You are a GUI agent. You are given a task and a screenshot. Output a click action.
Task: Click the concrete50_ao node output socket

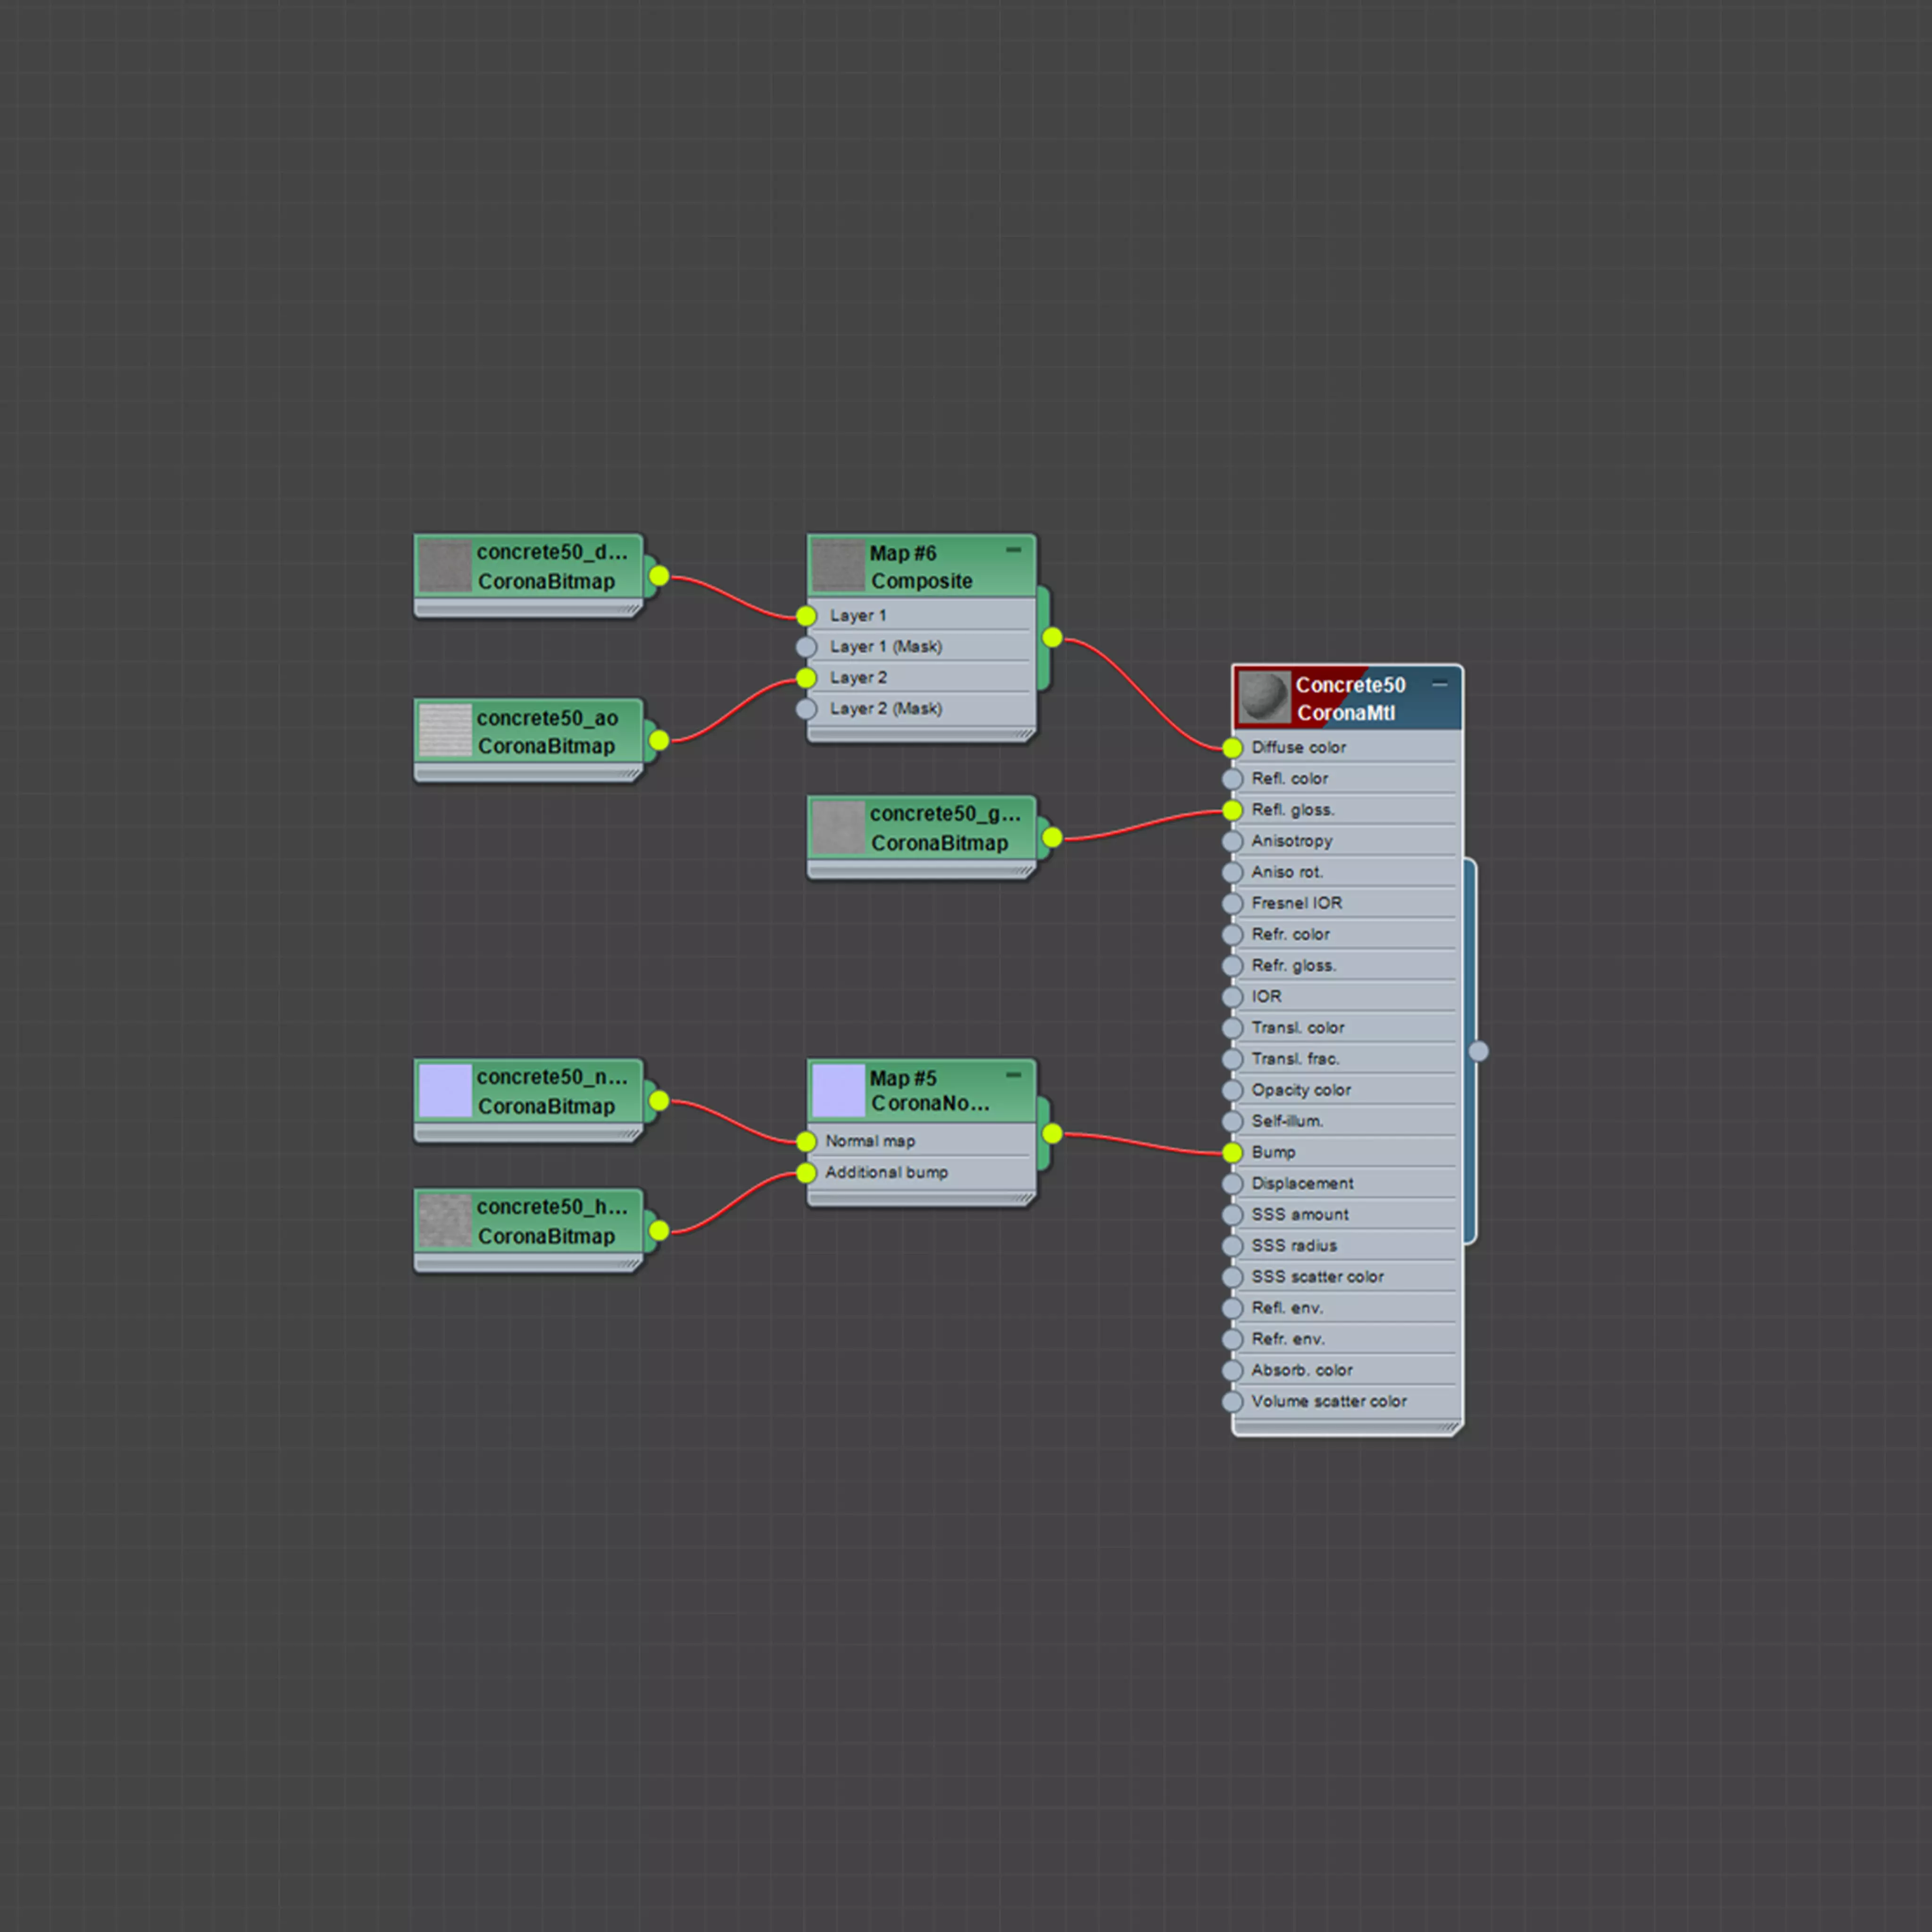[x=658, y=740]
